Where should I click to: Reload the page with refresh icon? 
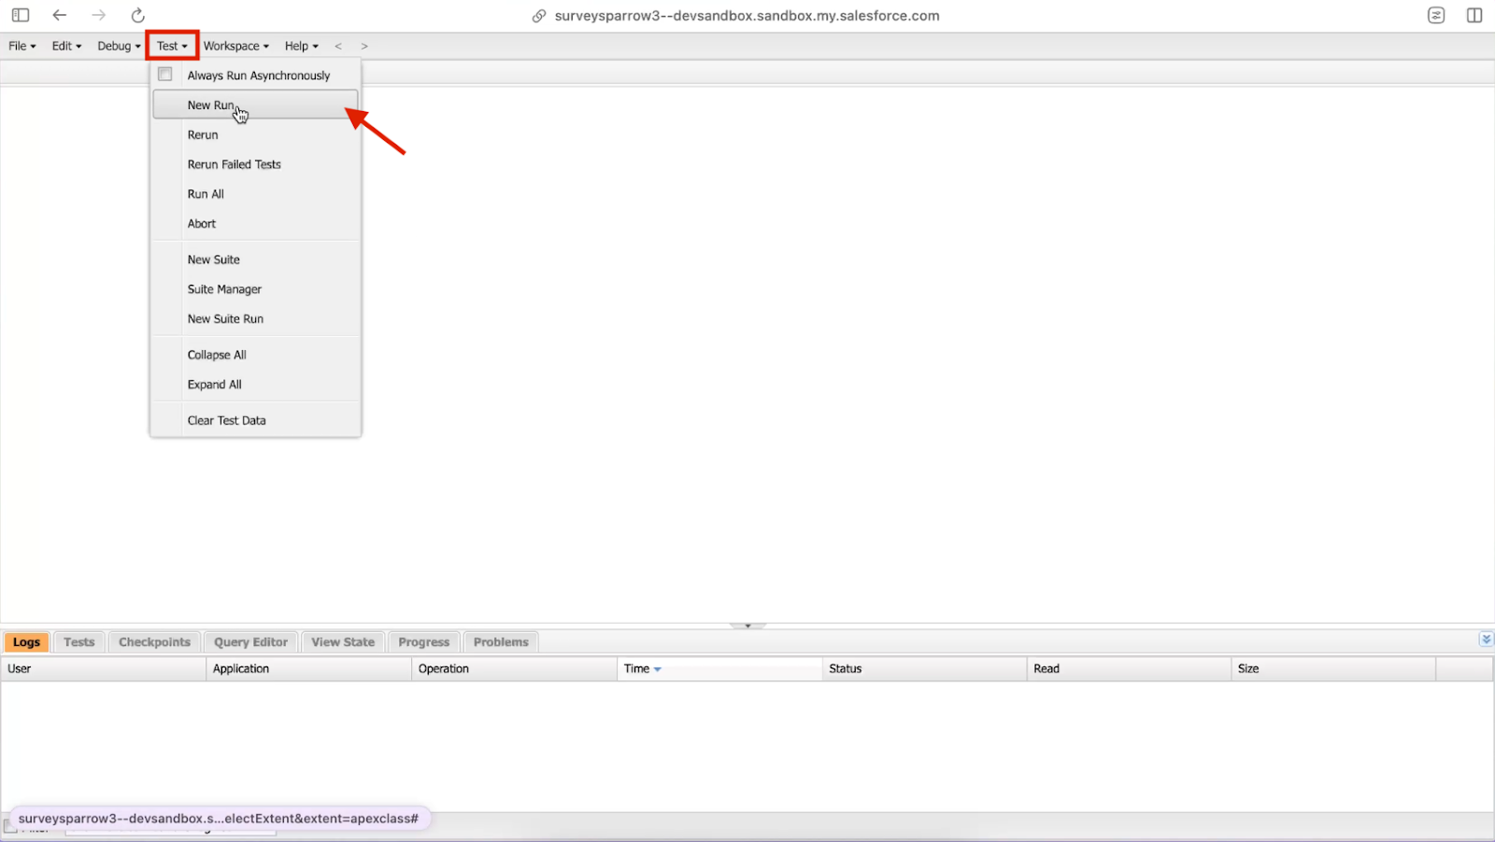pyautogui.click(x=138, y=15)
